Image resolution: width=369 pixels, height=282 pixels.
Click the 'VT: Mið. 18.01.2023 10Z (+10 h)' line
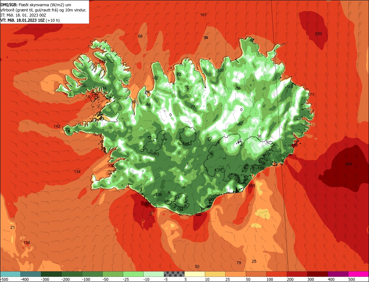coord(30,20)
